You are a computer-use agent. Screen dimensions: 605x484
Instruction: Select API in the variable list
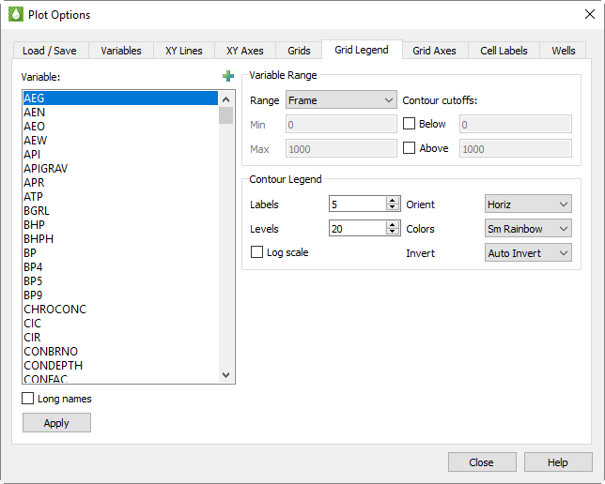(x=120, y=154)
